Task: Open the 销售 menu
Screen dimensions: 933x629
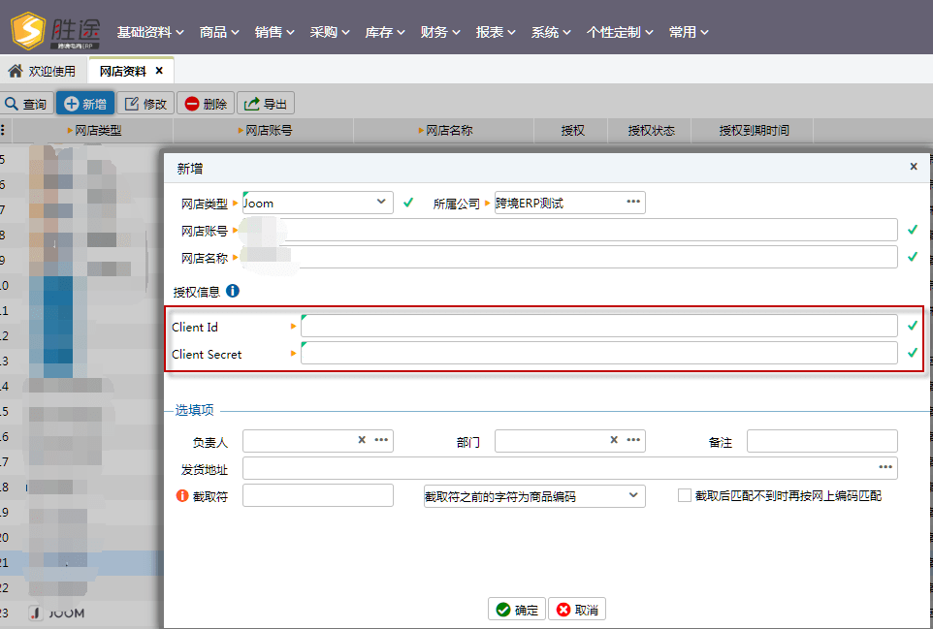Action: [x=274, y=32]
